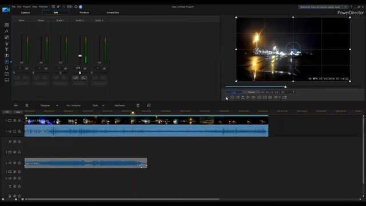
Task: Open the Plugins menu
Action: [27, 7]
